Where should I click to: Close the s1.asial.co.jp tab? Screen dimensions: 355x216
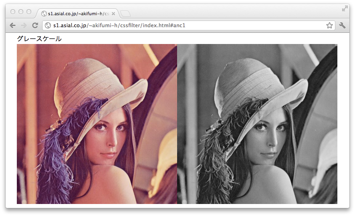(x=113, y=14)
